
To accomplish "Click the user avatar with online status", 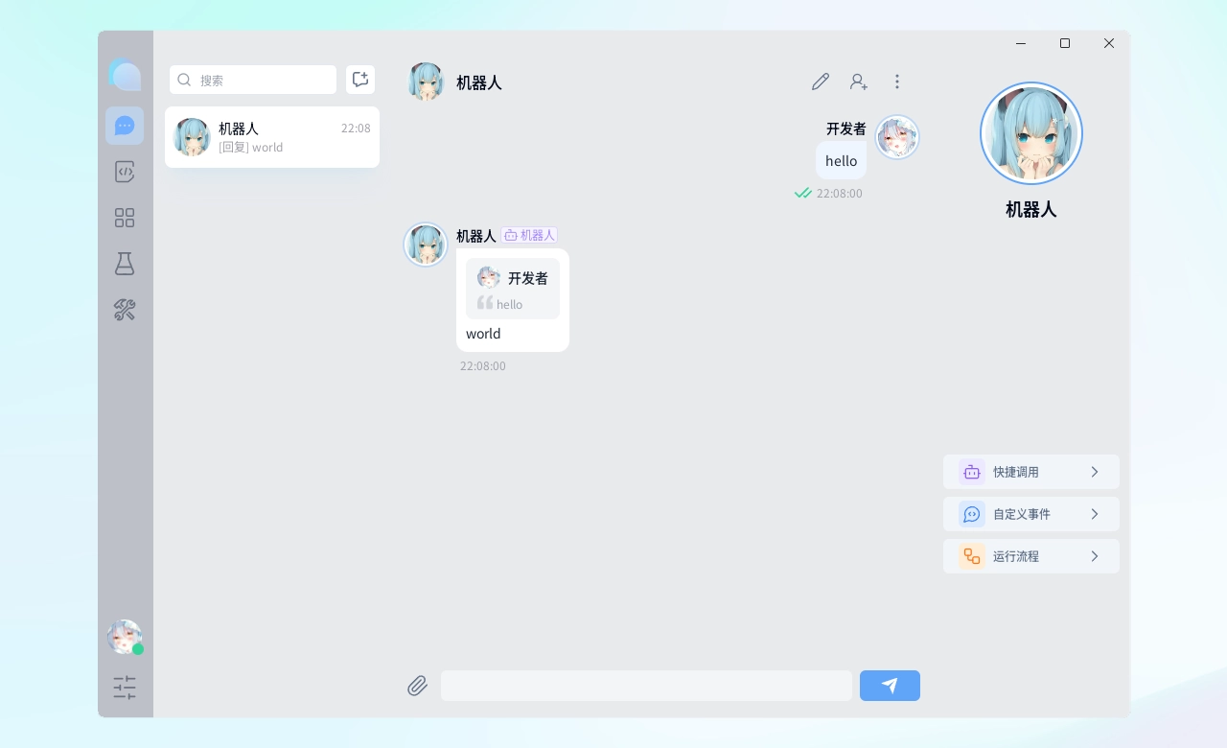I will (125, 637).
